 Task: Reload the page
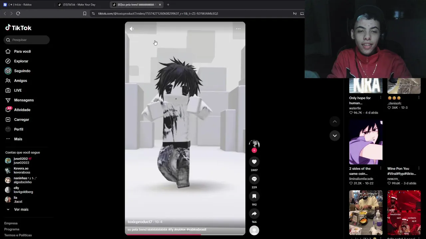click(x=18, y=14)
